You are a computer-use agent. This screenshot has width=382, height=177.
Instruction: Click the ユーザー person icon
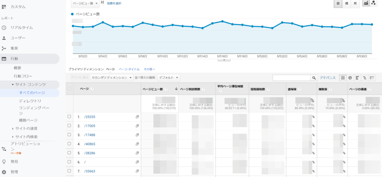pyautogui.click(x=4, y=38)
